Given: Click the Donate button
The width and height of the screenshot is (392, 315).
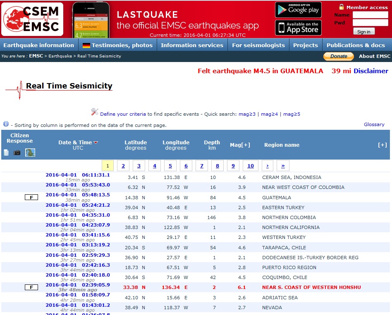Looking at the screenshot, I should click(339, 56).
